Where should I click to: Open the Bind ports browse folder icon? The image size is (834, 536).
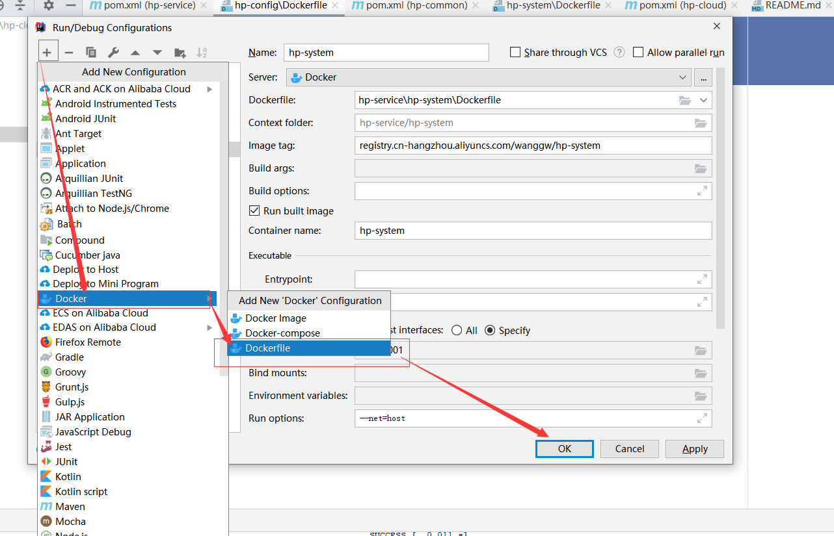pyautogui.click(x=701, y=350)
